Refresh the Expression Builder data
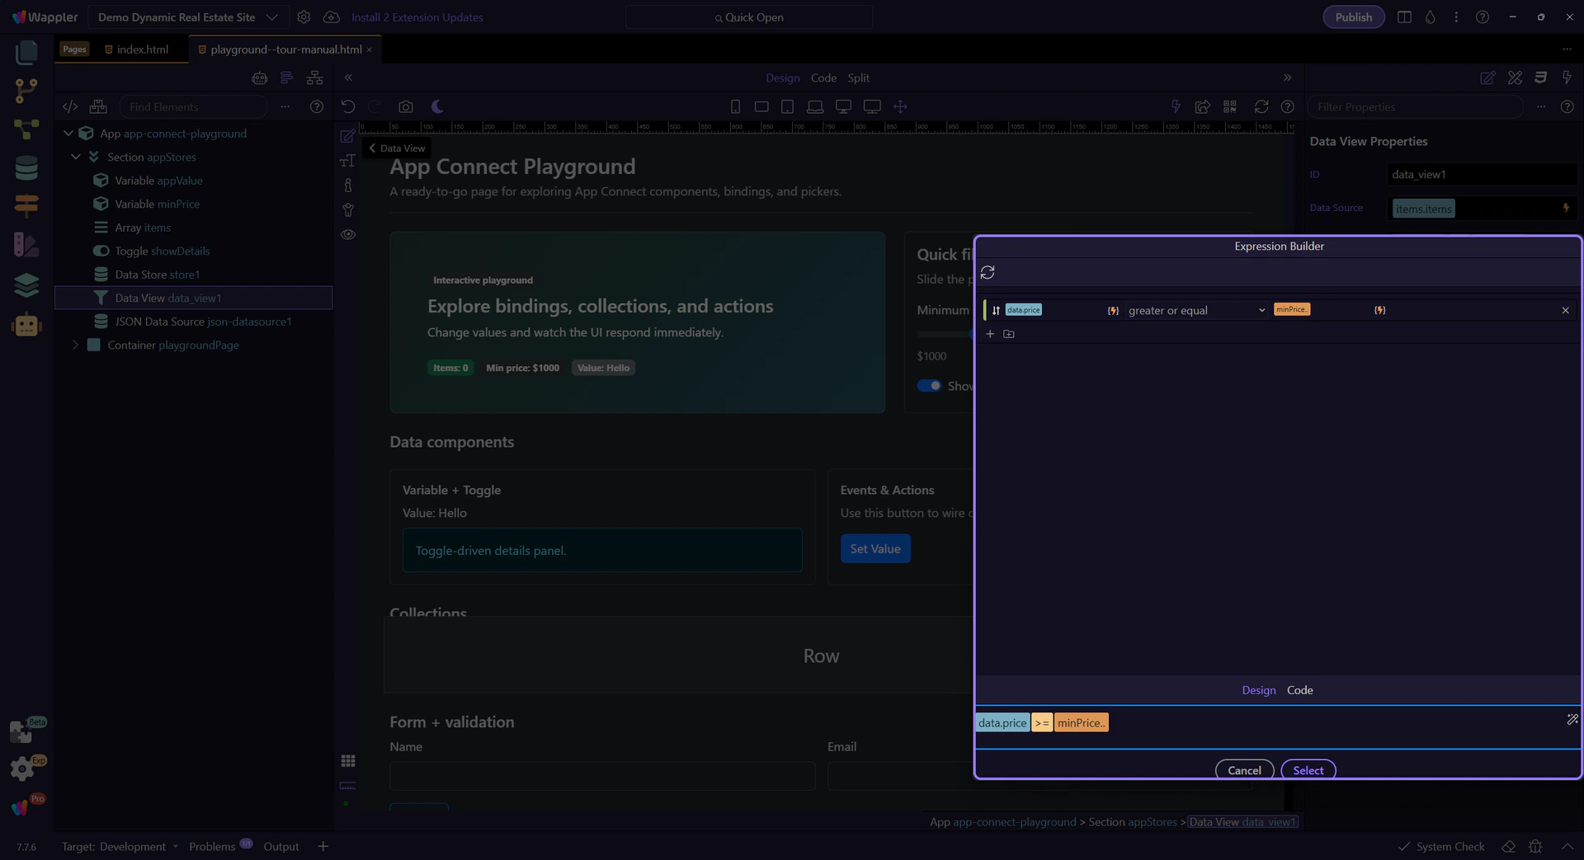The height and width of the screenshot is (860, 1584). [x=988, y=272]
